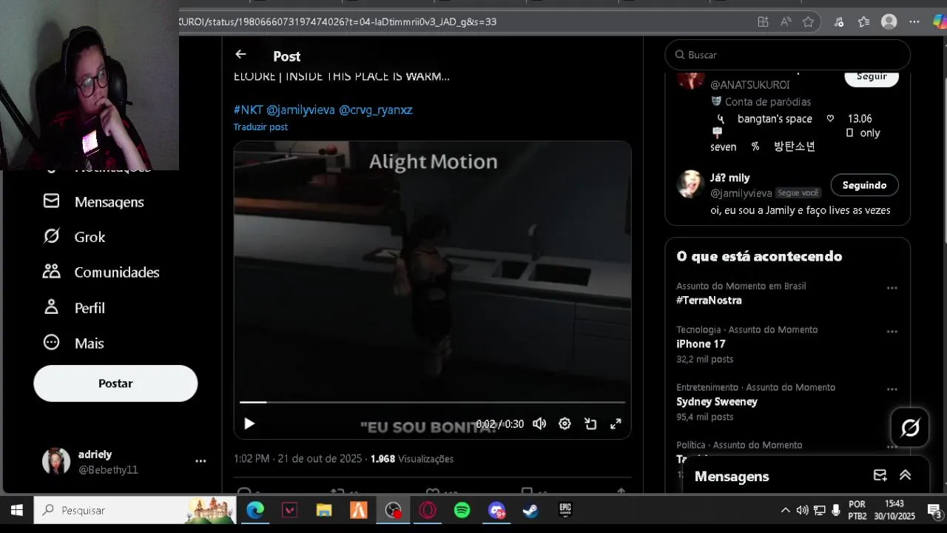Switch POR PTB2 keyboard language
The width and height of the screenshot is (947, 533).
[x=857, y=510]
